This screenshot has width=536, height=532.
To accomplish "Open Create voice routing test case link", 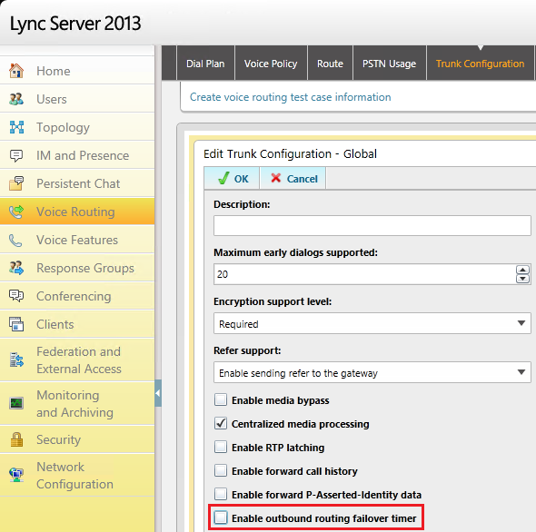I will point(290,97).
